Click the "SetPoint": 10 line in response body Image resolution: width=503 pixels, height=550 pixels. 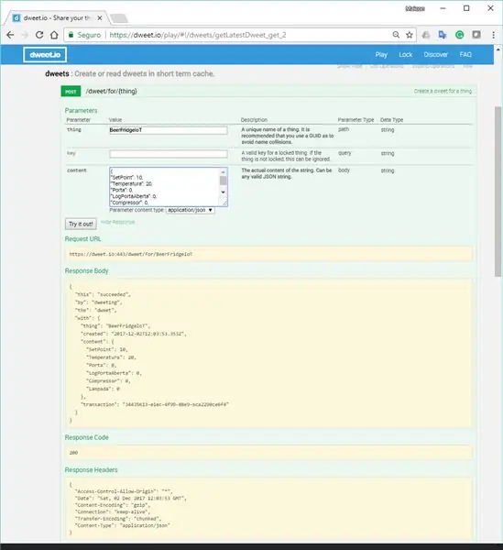(107, 349)
